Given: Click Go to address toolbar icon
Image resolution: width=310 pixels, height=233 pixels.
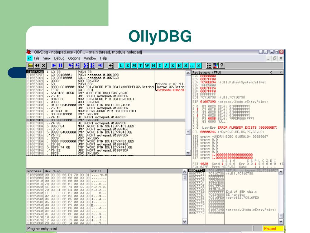Looking at the screenshot, I should 111,66.
